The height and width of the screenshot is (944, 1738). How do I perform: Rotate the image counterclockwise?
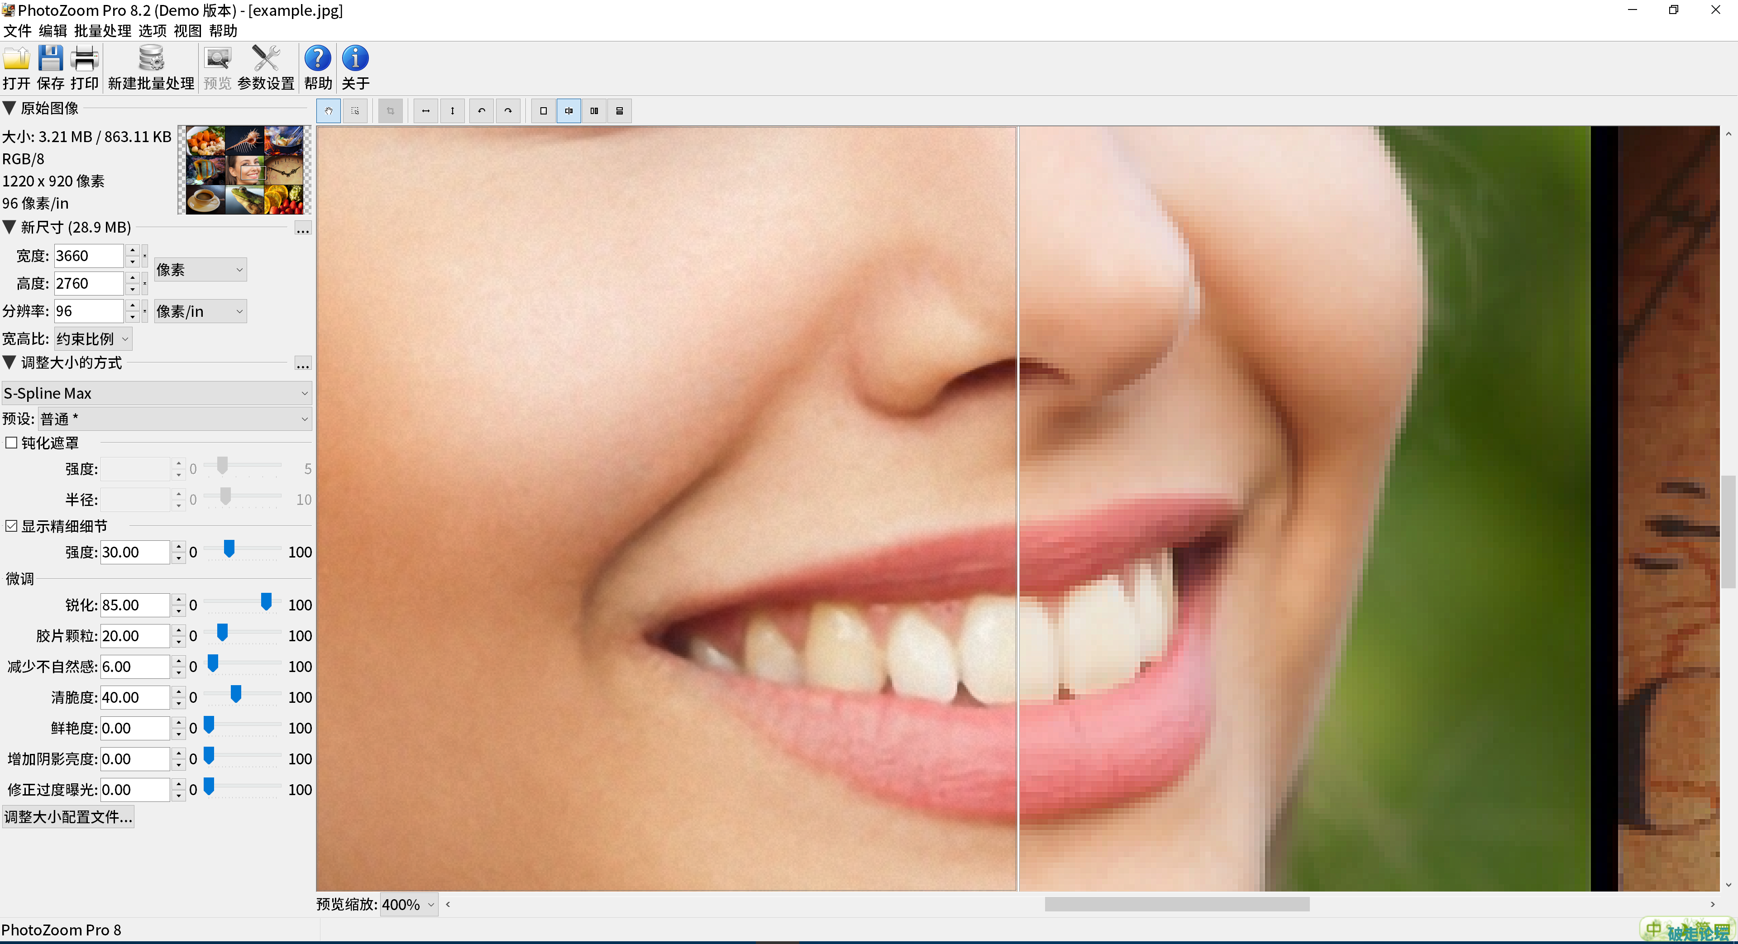pyautogui.click(x=481, y=111)
